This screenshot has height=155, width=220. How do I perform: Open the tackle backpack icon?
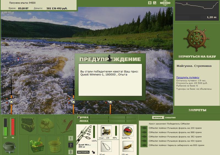pyautogui.click(x=28, y=125)
